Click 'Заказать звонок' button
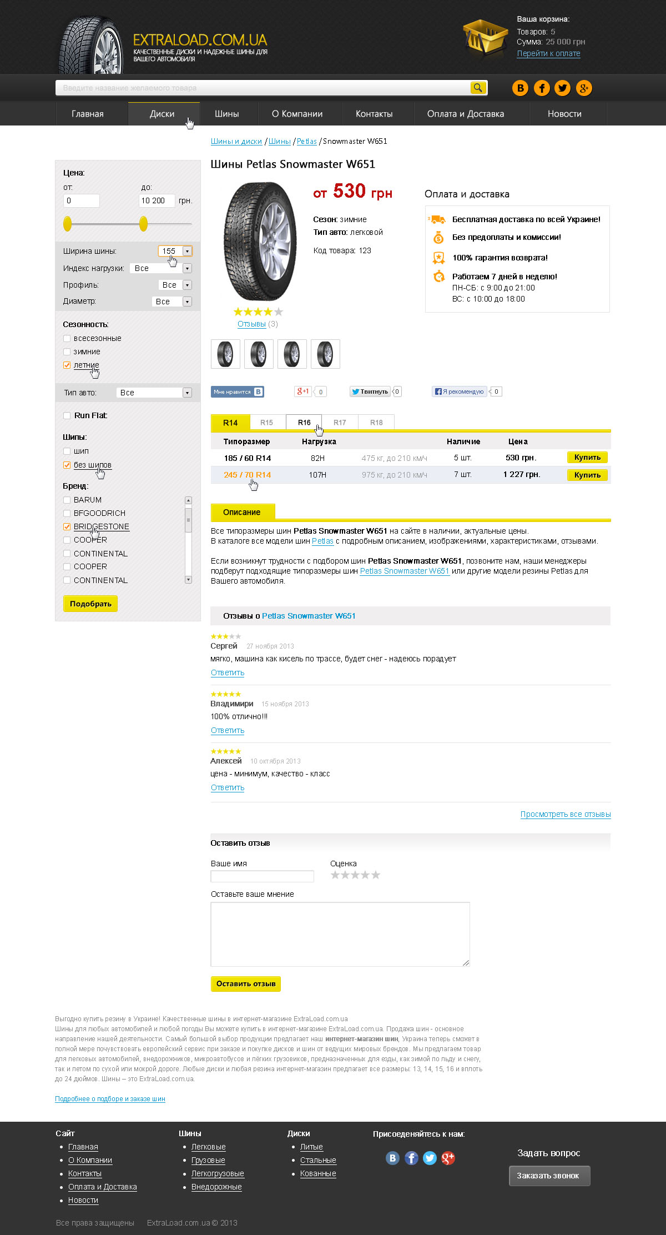The height and width of the screenshot is (1235, 666). pos(549,1176)
